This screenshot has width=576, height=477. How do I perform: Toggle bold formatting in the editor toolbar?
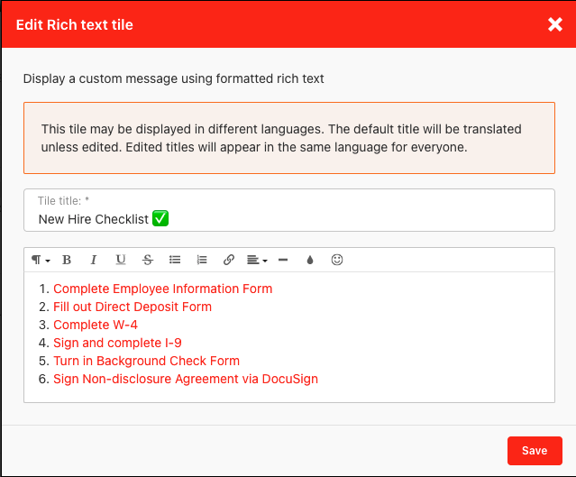(x=67, y=260)
